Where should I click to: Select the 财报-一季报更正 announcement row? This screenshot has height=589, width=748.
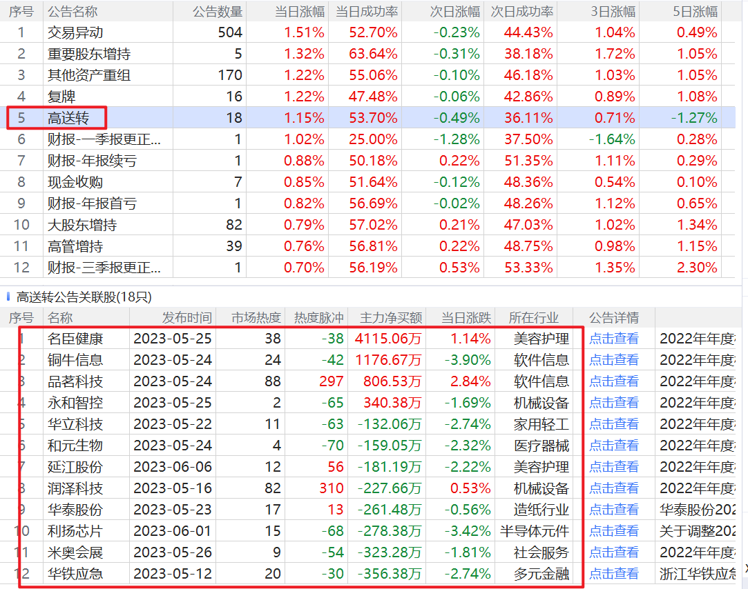coord(367,139)
